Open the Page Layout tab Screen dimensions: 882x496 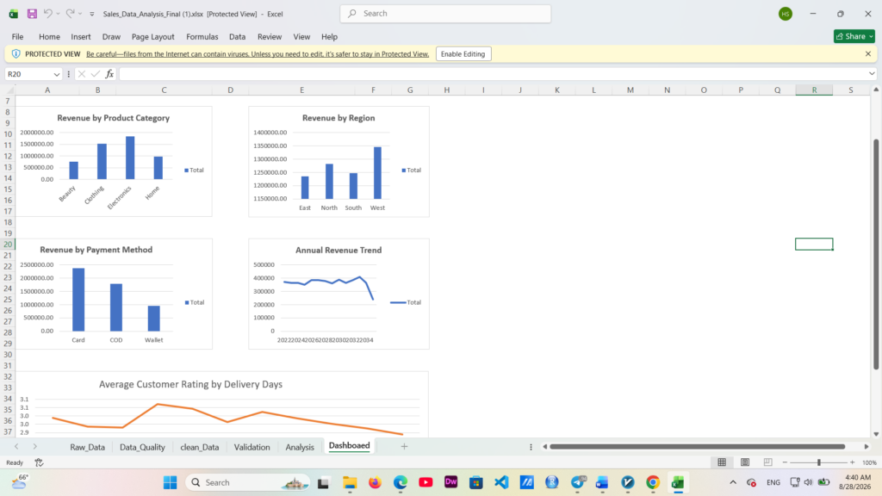153,36
